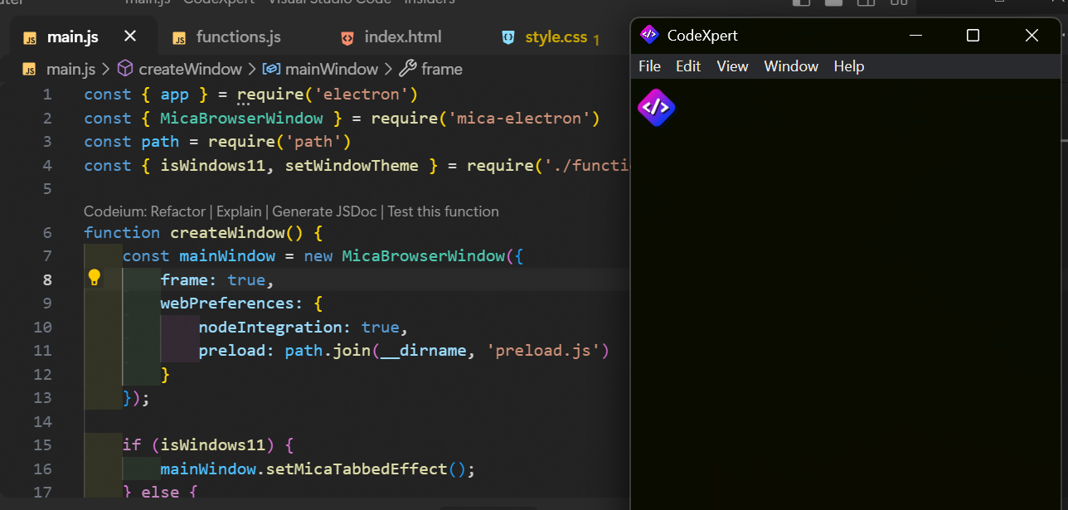Viewport: 1068px width, 510px height.
Task: Open the mainWindow breadcrumb dropdown
Action: (x=333, y=69)
